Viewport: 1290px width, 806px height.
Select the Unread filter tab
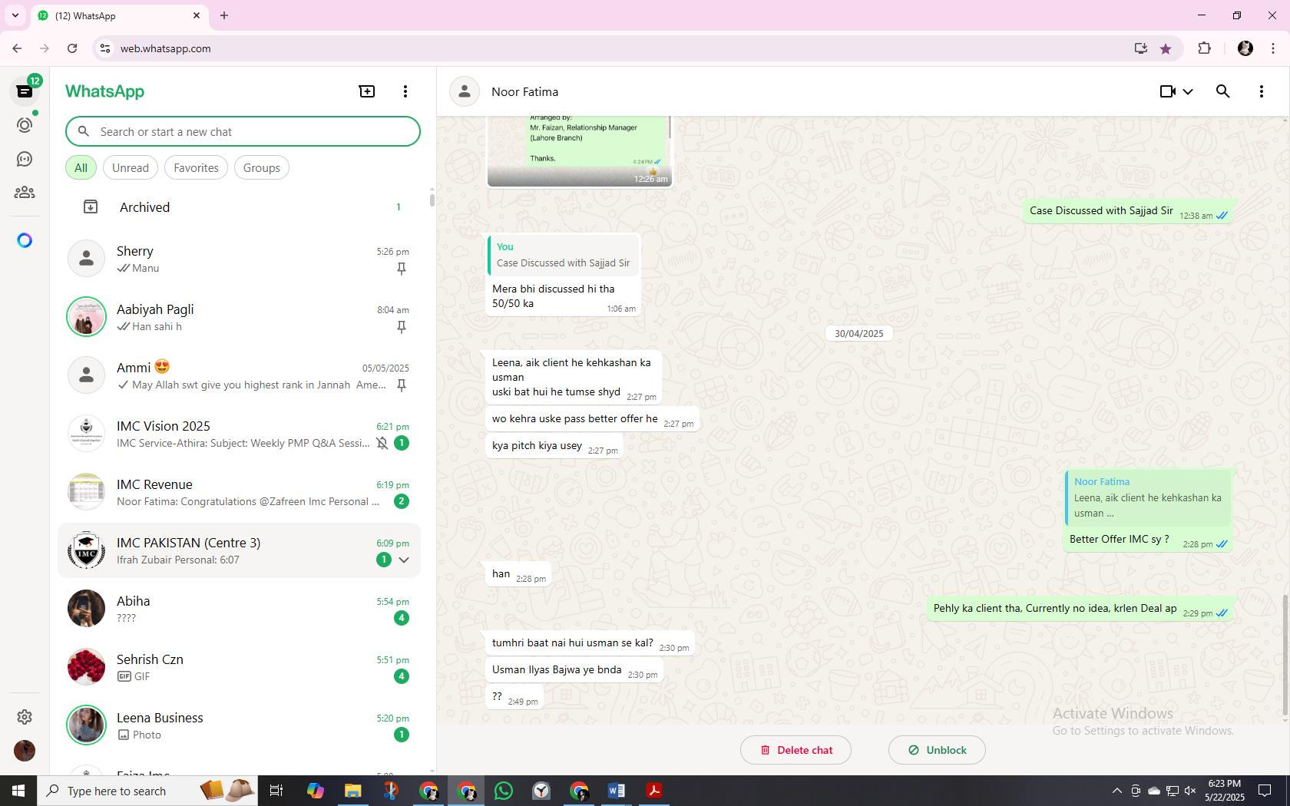click(131, 167)
